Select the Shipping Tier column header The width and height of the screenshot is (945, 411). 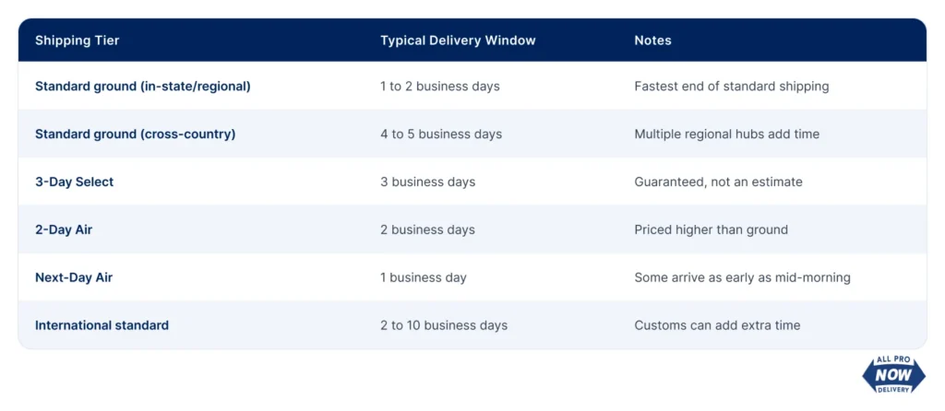[x=78, y=41]
